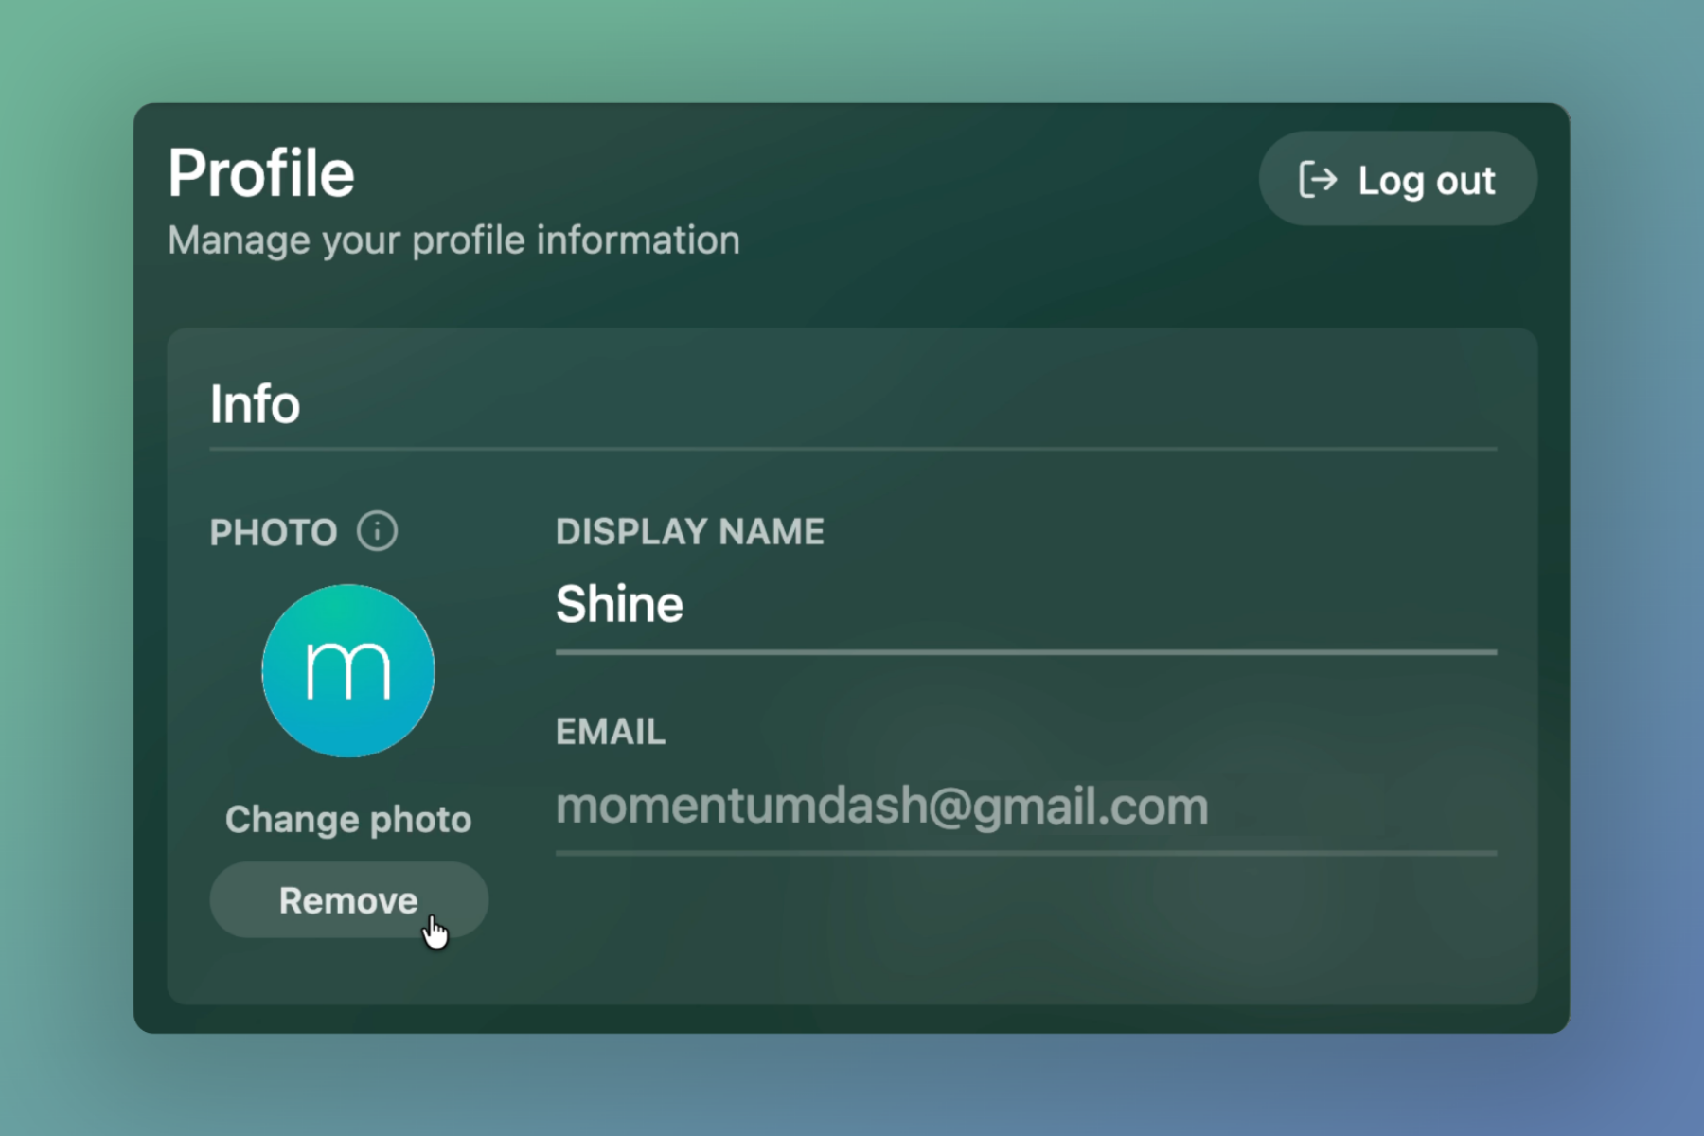Click the underline beneath the email address
Viewport: 1704px width, 1136px height.
coord(1026,853)
